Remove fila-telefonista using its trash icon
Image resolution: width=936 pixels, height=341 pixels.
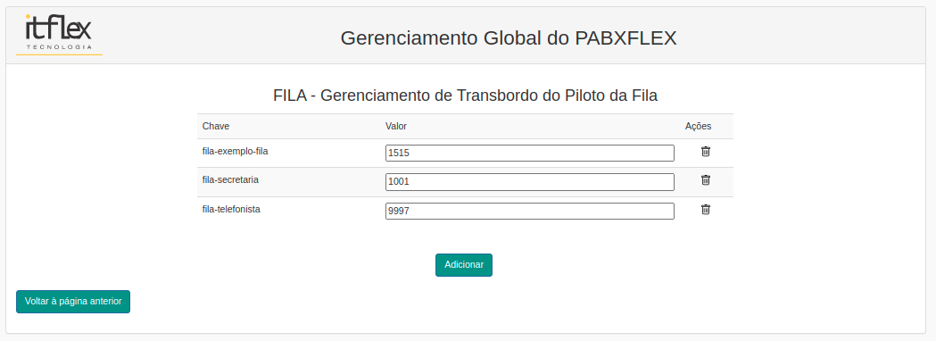(705, 210)
